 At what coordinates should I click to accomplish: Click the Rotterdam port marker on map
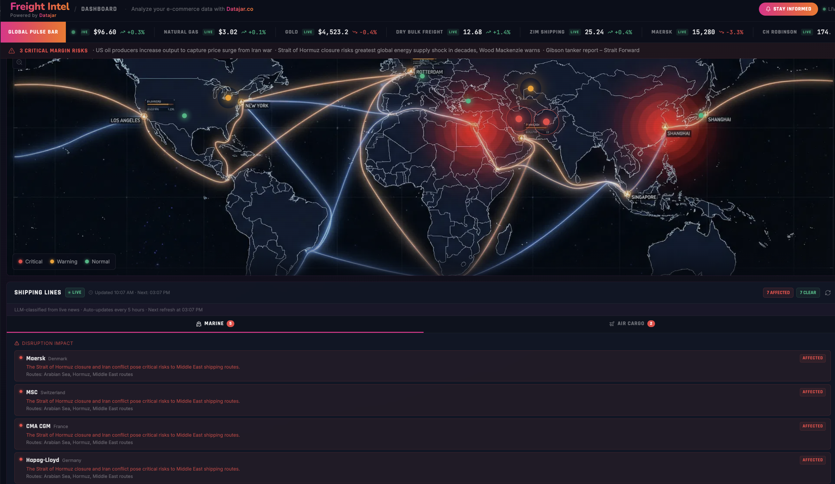tap(411, 71)
